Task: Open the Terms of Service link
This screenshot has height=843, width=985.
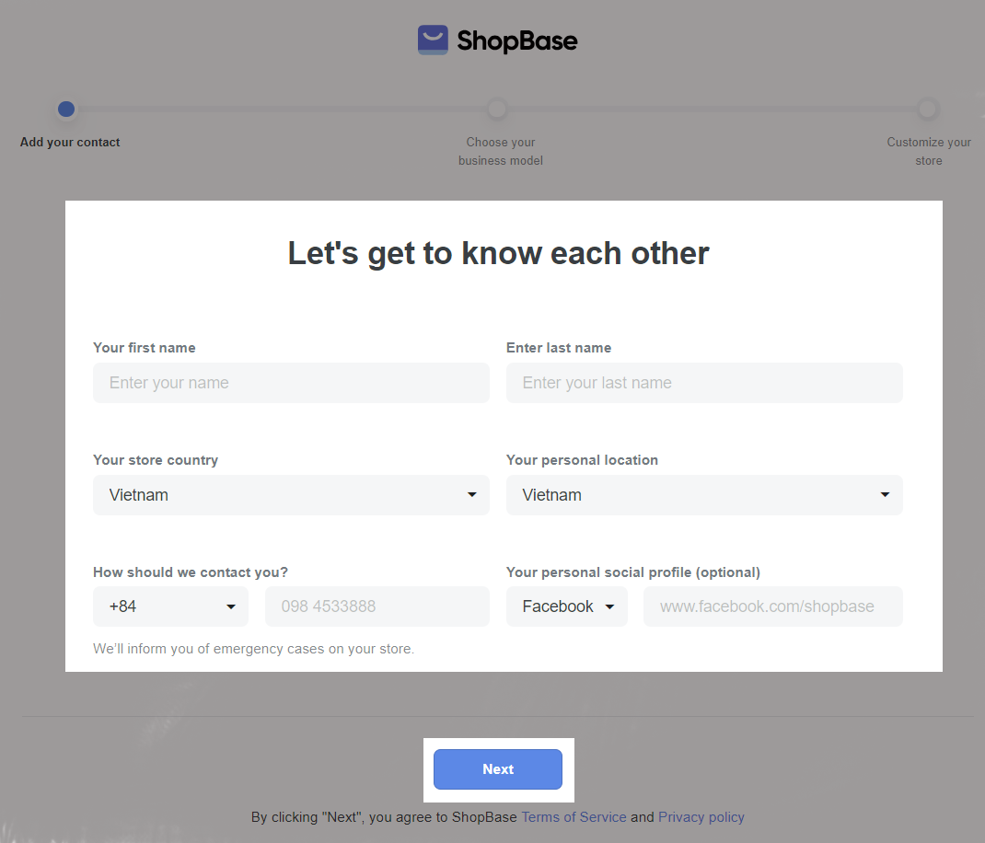Action: click(x=574, y=817)
